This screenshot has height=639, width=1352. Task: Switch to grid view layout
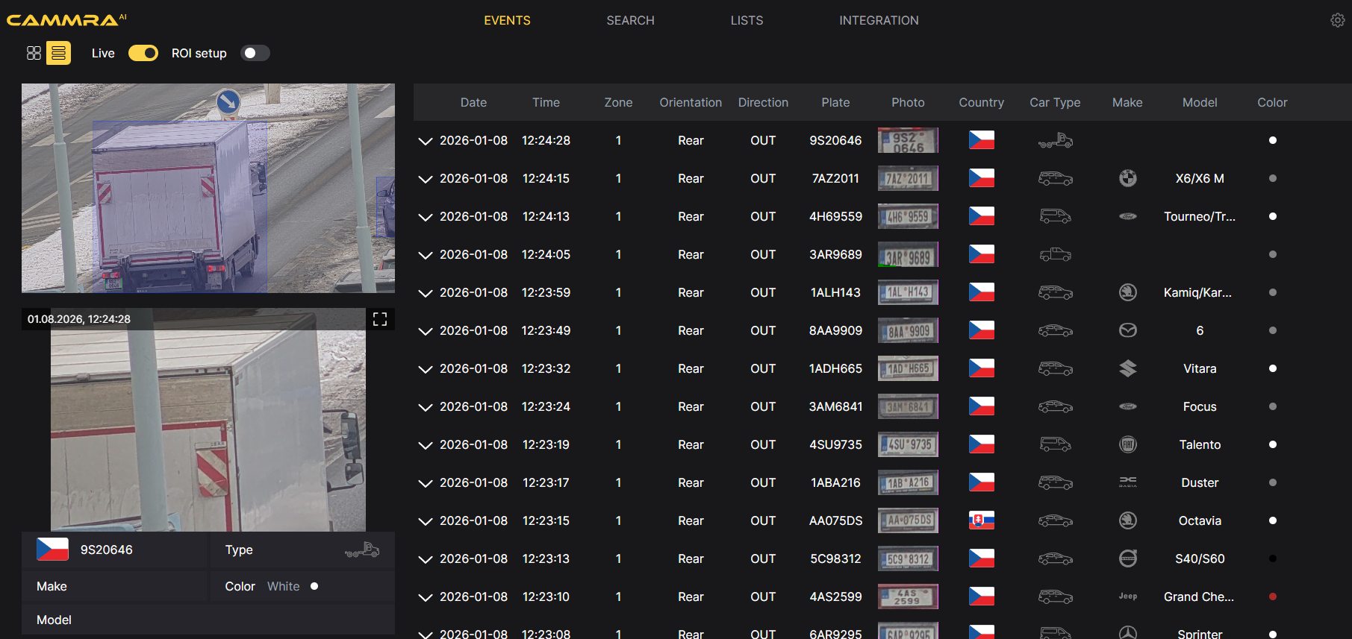[x=34, y=53]
